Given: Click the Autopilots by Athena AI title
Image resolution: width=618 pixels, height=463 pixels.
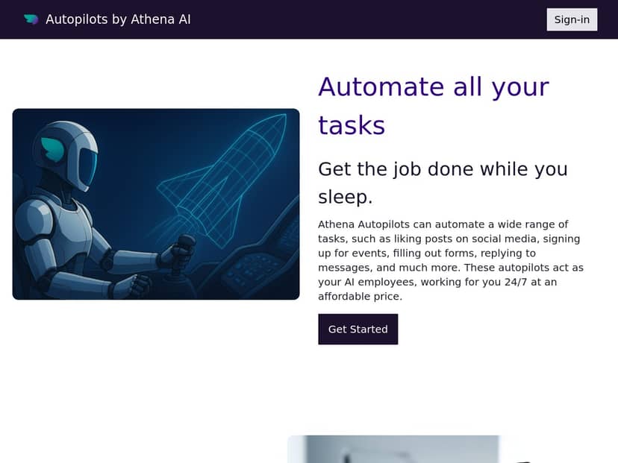Looking at the screenshot, I should [119, 19].
